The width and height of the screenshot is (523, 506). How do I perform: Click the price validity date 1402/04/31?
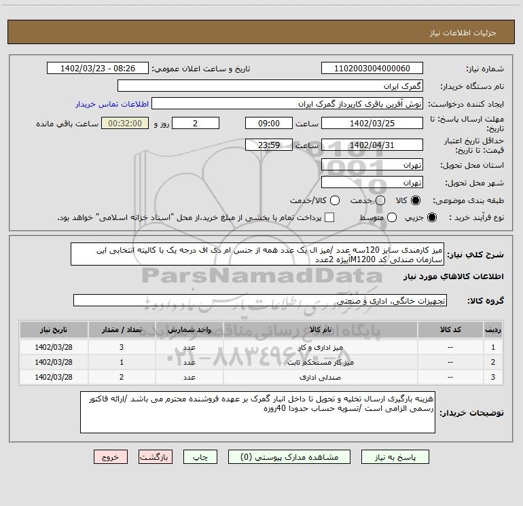click(372, 145)
